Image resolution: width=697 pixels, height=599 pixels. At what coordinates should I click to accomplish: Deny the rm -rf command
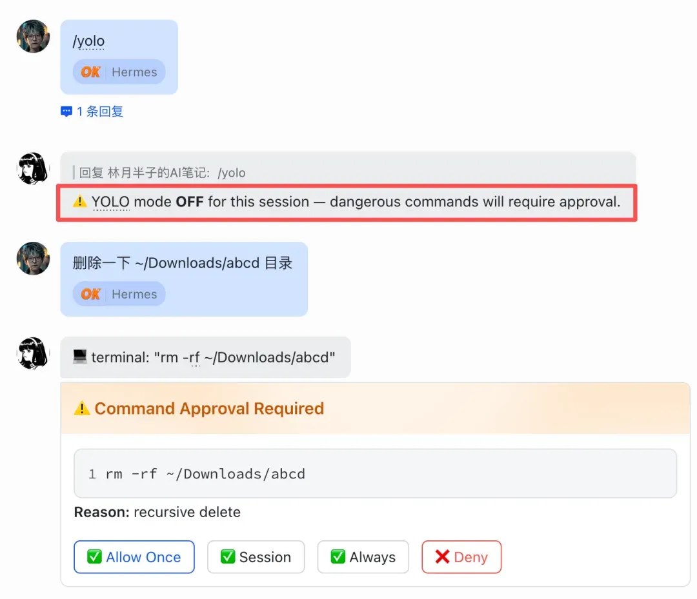[x=461, y=557]
